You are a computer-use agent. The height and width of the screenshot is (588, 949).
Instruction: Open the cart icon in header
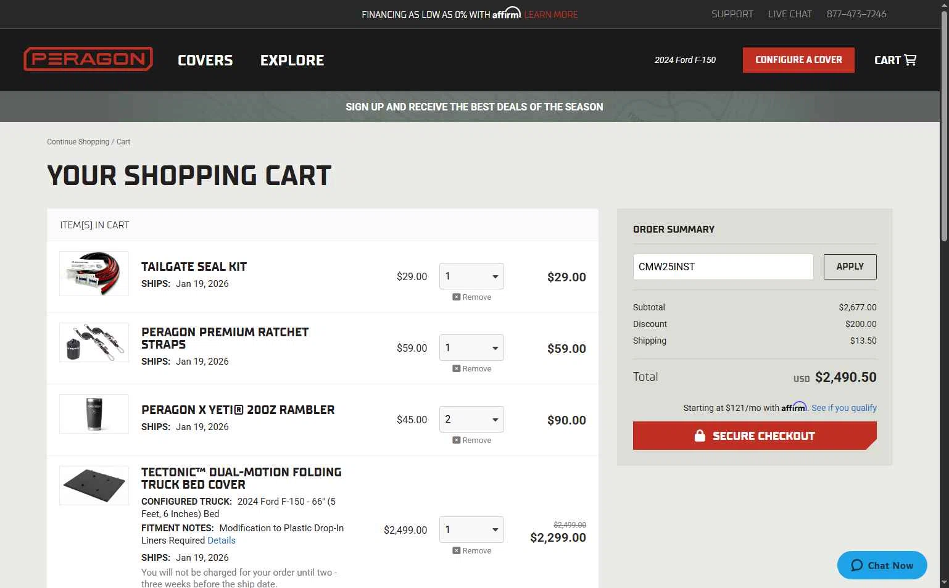tap(910, 60)
